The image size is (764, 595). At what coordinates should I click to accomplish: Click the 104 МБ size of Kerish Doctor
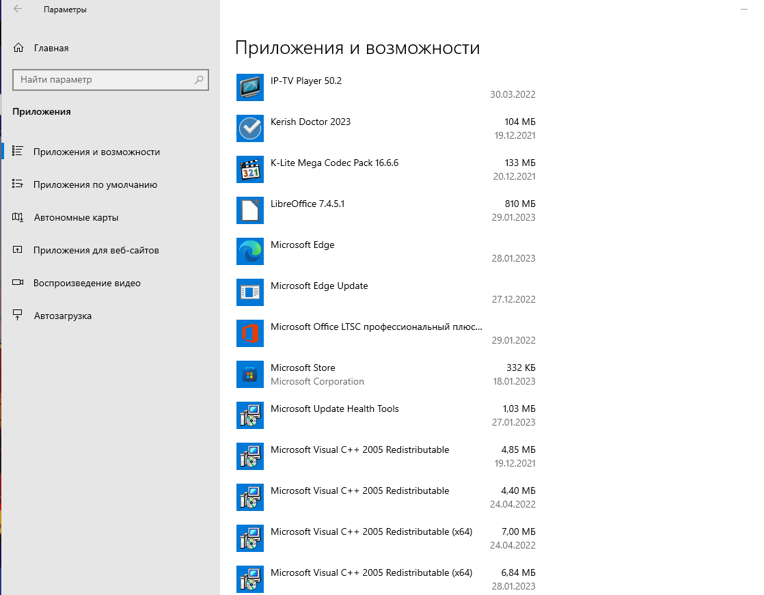[520, 122]
